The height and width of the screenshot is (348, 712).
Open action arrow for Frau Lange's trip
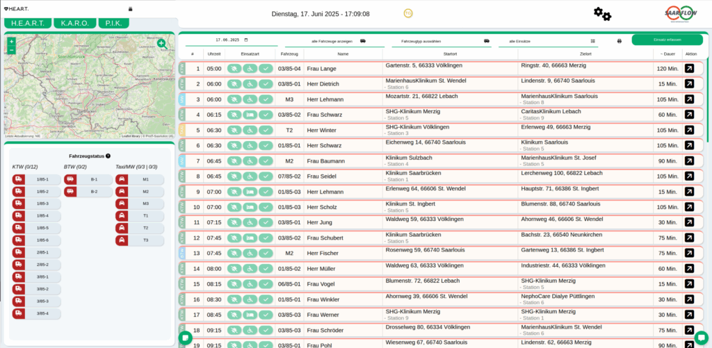(688, 69)
